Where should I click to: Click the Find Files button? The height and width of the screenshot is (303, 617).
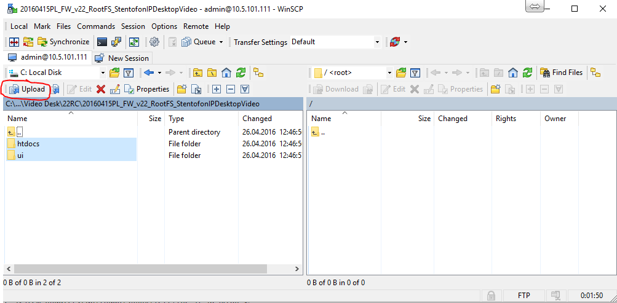click(561, 73)
